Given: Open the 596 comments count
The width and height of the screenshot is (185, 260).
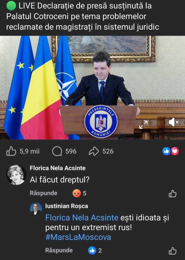Looking at the screenshot, I should tap(71, 151).
